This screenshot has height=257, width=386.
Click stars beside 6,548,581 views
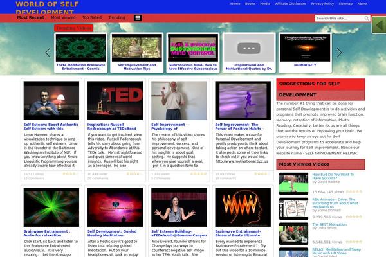pos(354,242)
